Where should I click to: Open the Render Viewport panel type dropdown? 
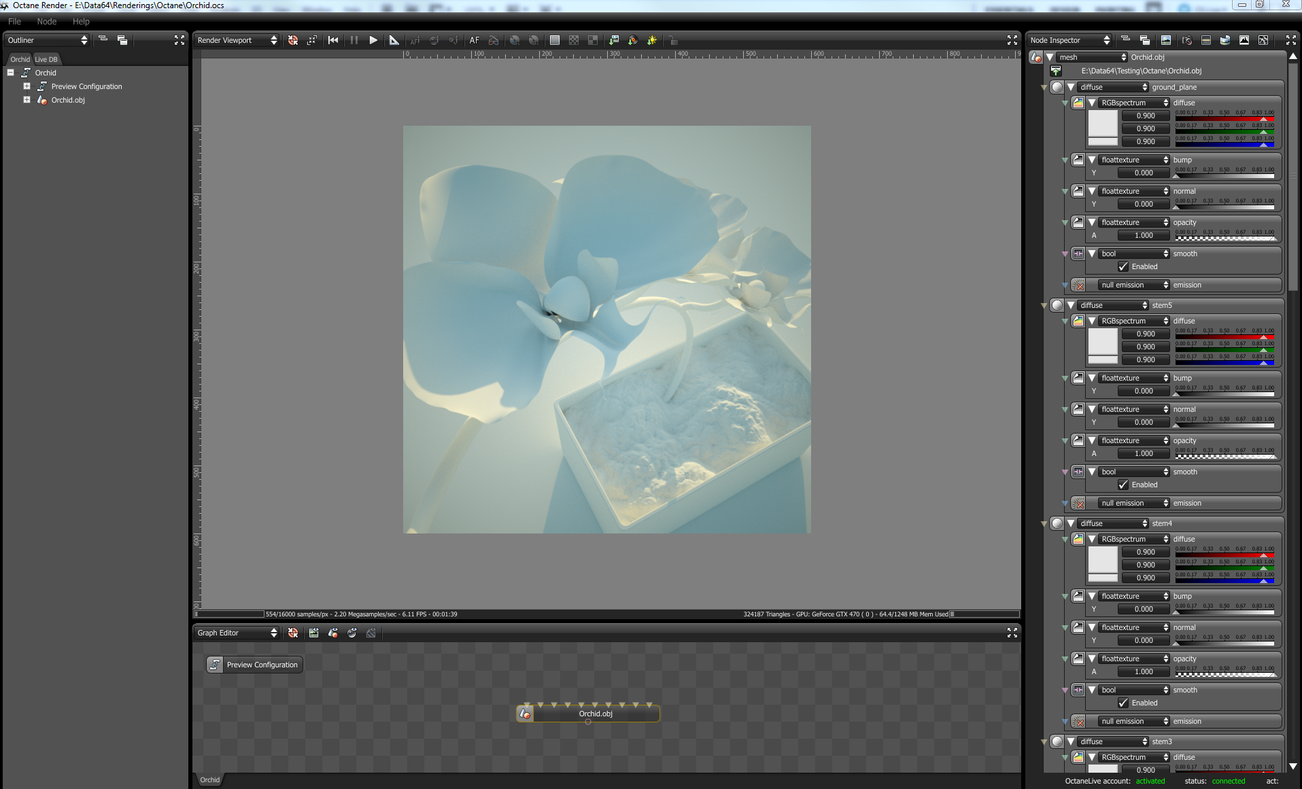pyautogui.click(x=237, y=40)
